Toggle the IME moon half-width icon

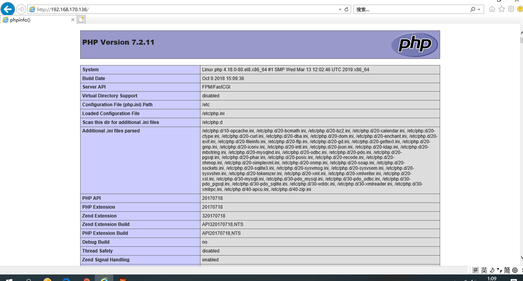(492, 270)
